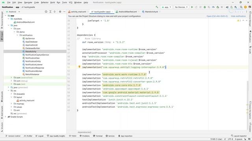Open the VCS menu

click(70, 2)
